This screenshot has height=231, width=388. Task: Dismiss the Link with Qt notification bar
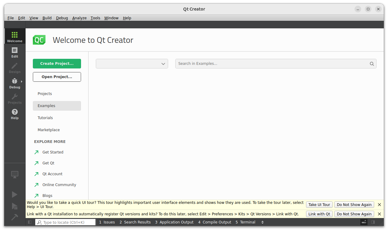[x=379, y=214]
